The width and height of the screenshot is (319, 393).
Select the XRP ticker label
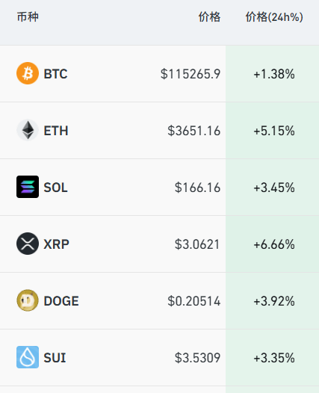point(56,244)
